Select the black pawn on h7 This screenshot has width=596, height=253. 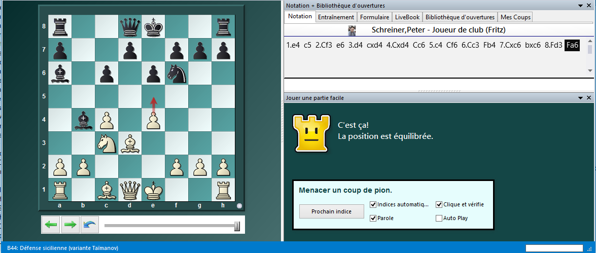pos(223,50)
